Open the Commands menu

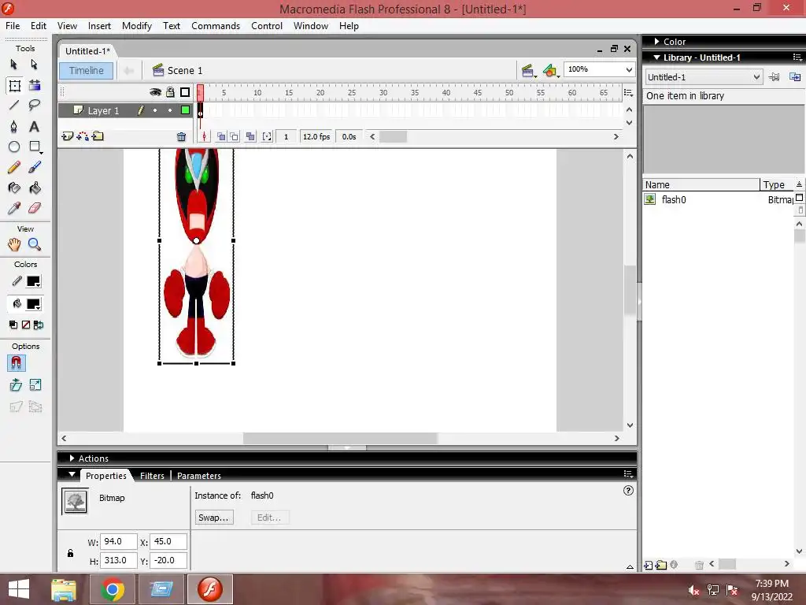click(x=216, y=26)
